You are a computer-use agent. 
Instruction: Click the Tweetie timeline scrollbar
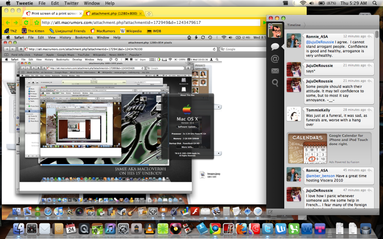377,34
